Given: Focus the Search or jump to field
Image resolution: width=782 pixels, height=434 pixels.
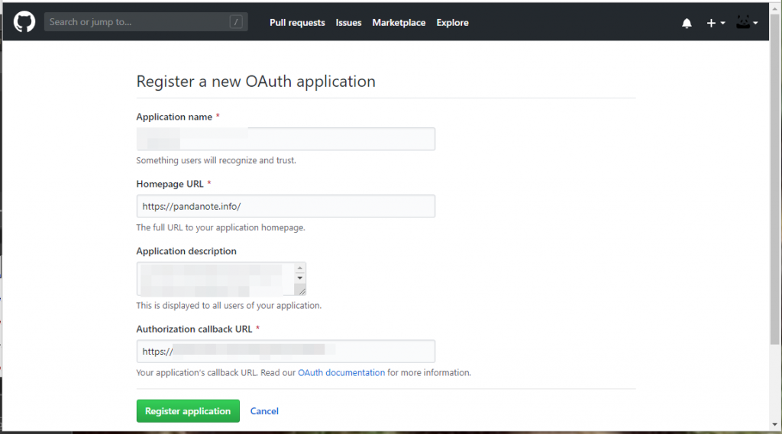Looking at the screenshot, I should tap(137, 22).
